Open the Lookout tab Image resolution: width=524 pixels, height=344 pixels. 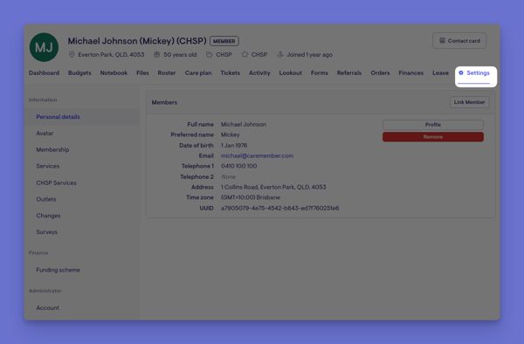291,72
